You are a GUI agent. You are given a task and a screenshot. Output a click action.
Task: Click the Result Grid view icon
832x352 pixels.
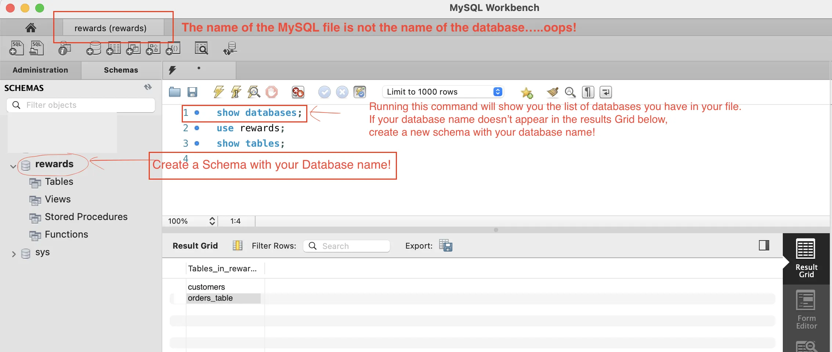pos(238,245)
